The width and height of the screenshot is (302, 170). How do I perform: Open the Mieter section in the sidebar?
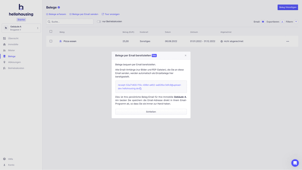[x=11, y=50]
